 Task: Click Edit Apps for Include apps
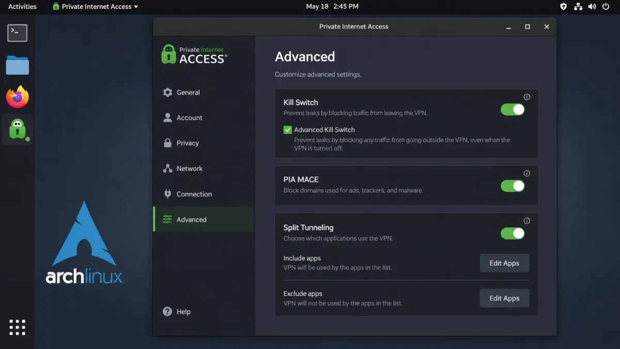tap(504, 263)
